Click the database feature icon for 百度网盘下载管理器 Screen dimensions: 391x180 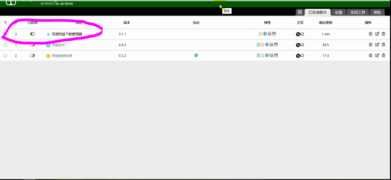point(269,34)
